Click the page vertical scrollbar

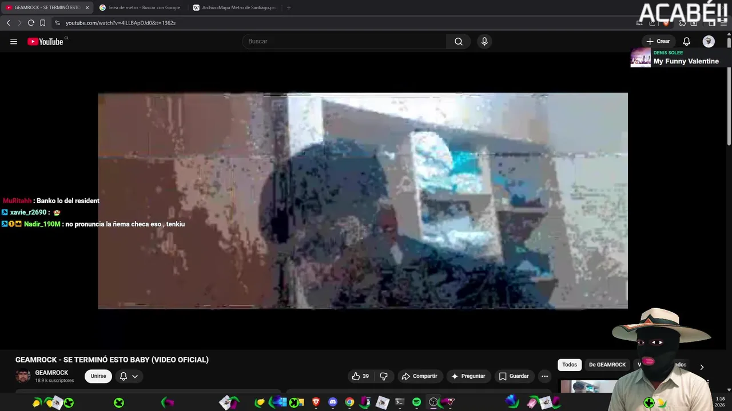pos(729,91)
